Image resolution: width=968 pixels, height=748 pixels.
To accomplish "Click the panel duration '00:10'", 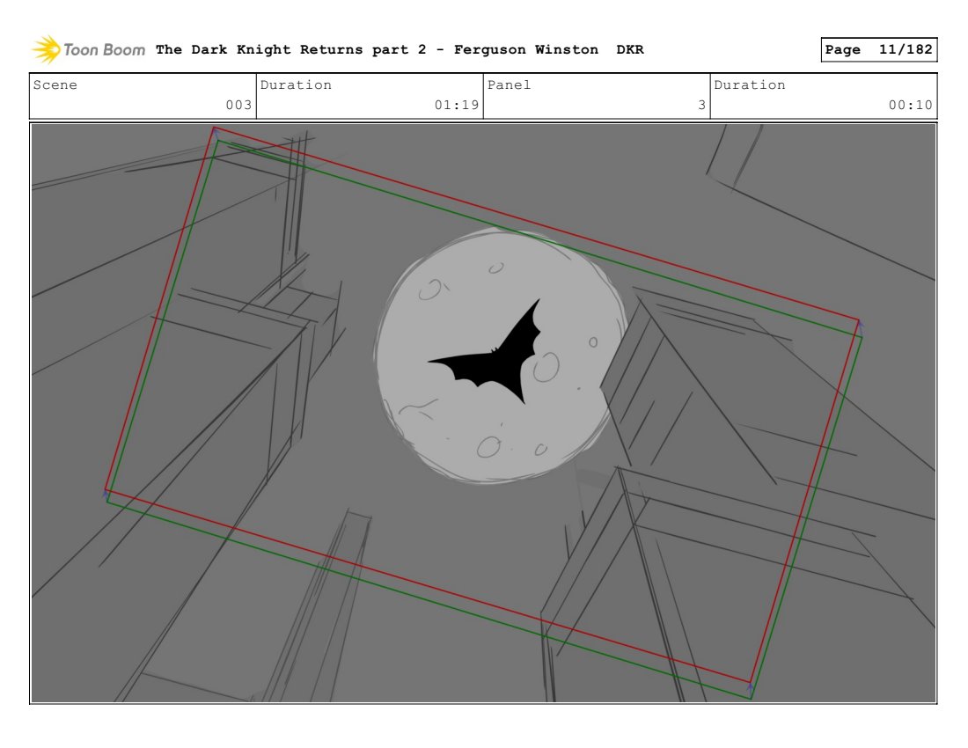I will point(911,105).
